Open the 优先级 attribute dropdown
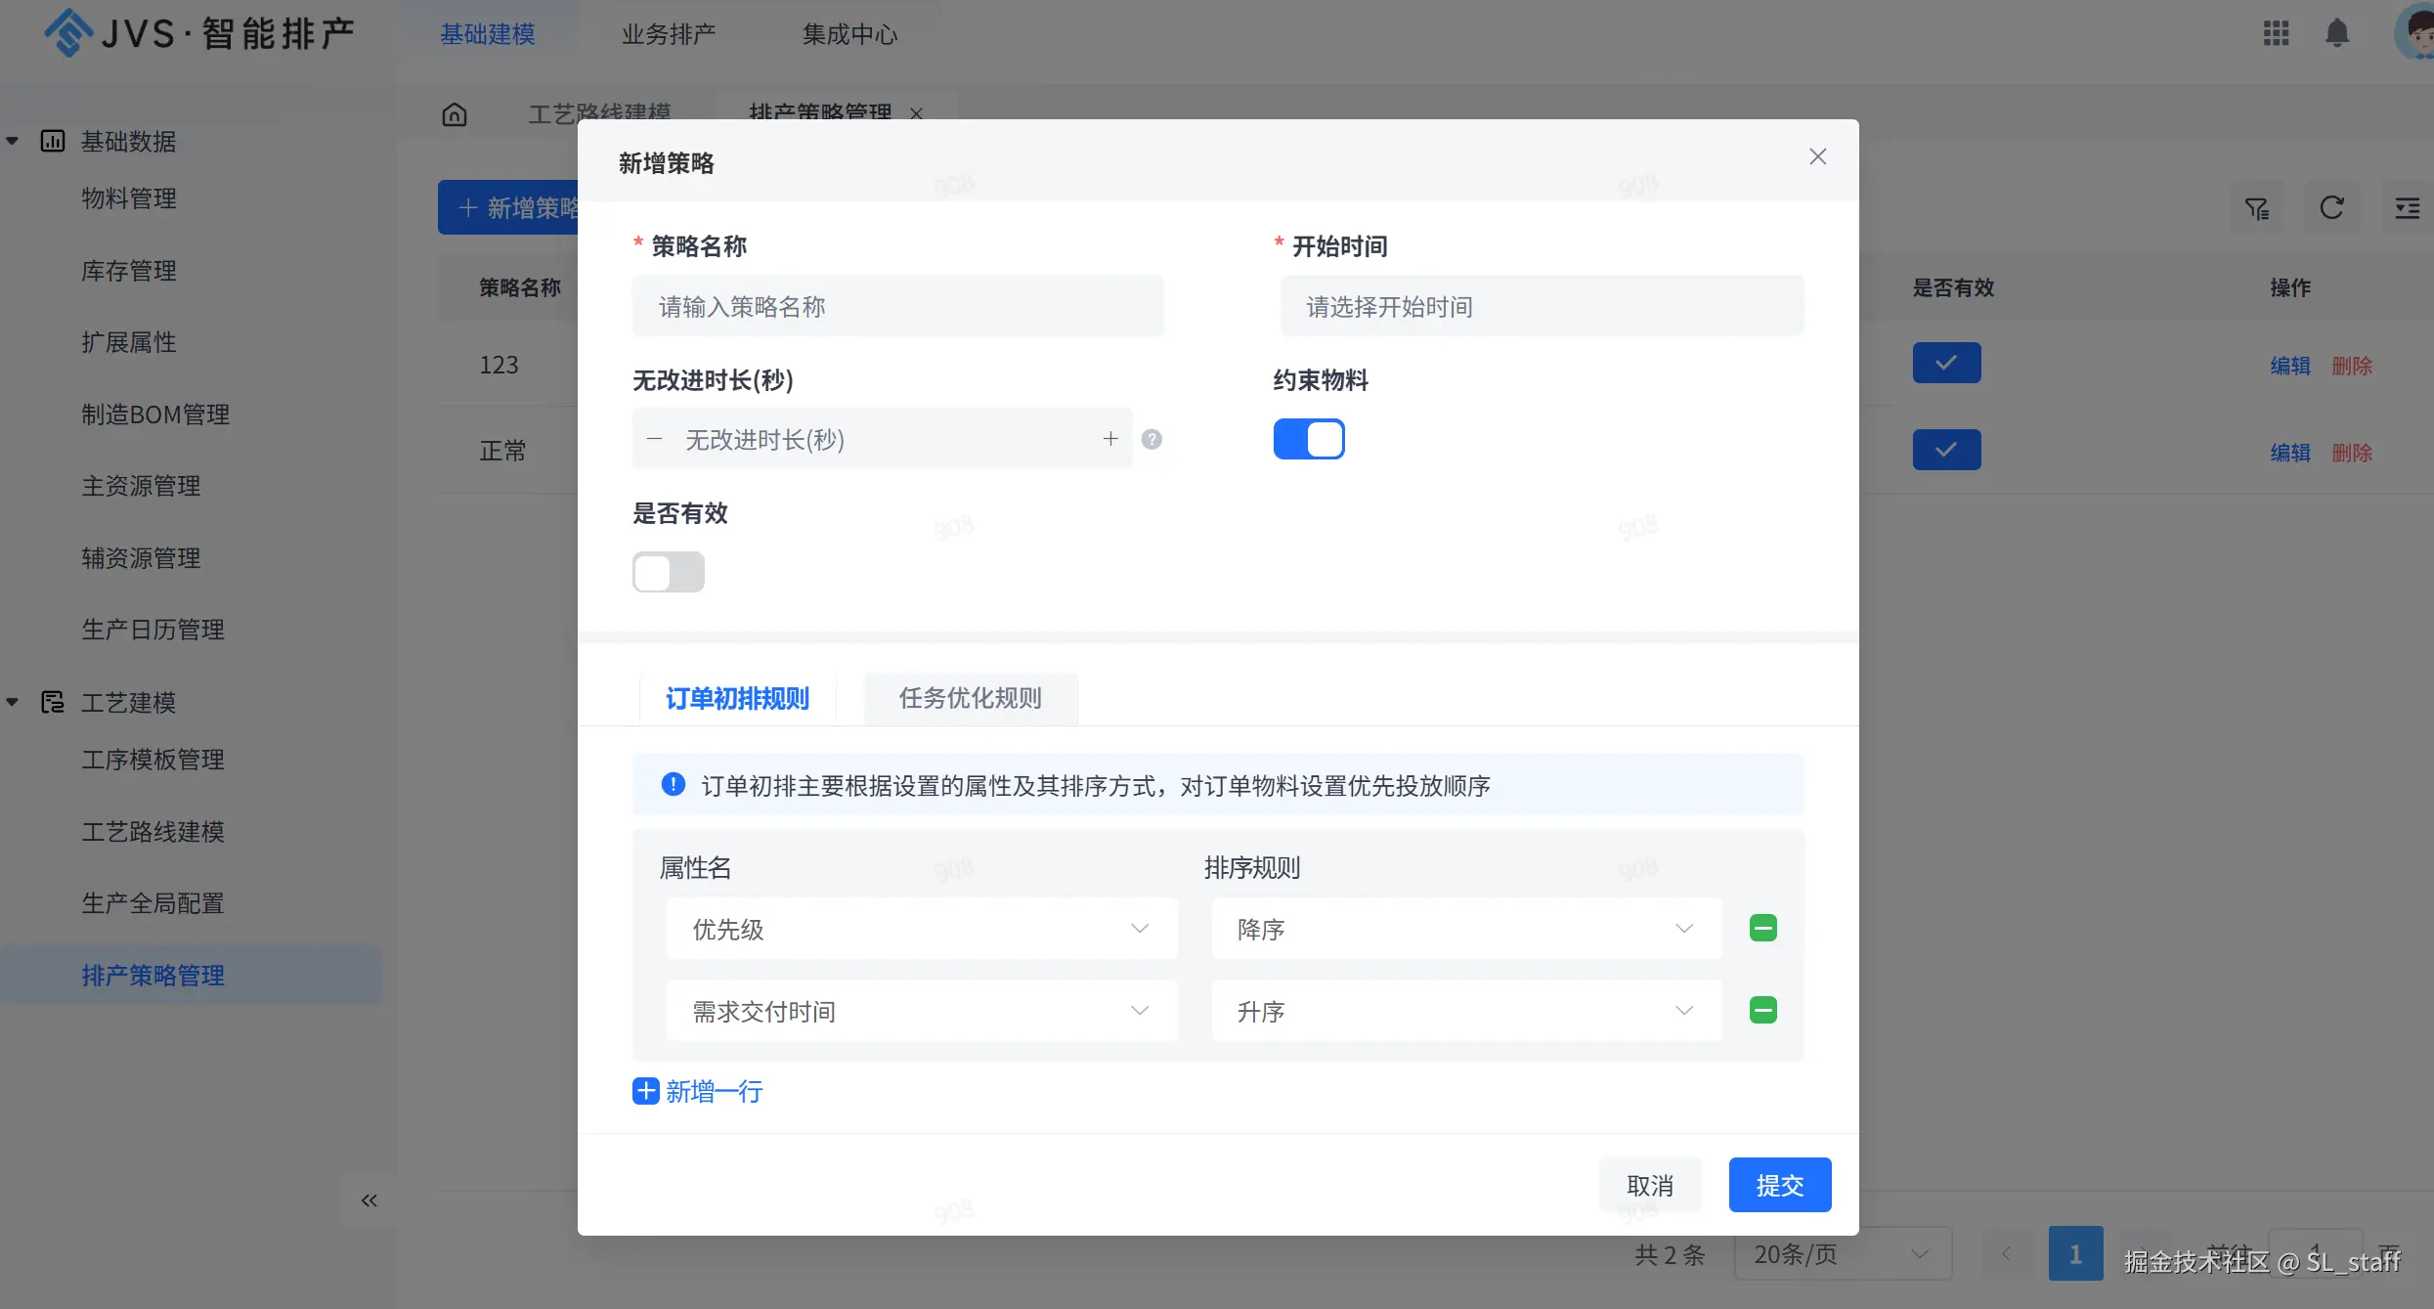 click(x=921, y=929)
